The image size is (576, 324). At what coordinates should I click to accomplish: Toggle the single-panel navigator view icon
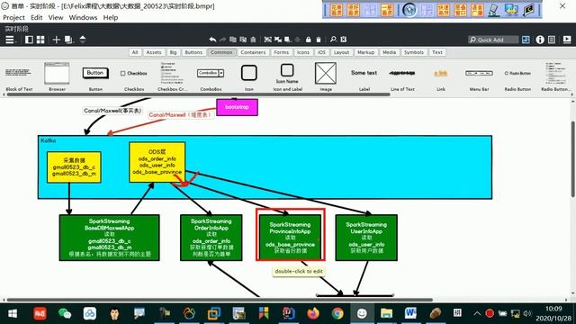pyautogui.click(x=29, y=40)
